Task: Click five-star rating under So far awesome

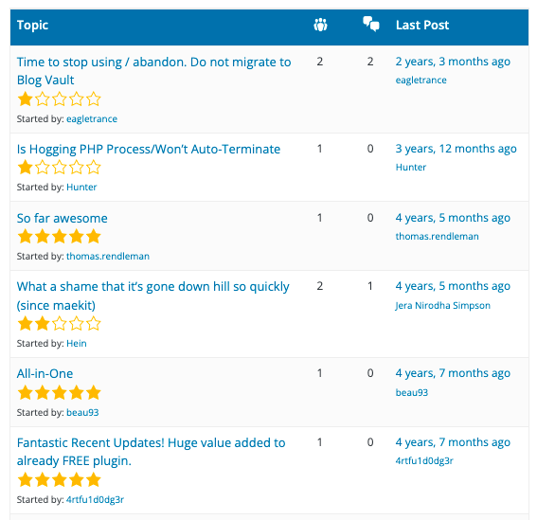Action: (x=59, y=237)
